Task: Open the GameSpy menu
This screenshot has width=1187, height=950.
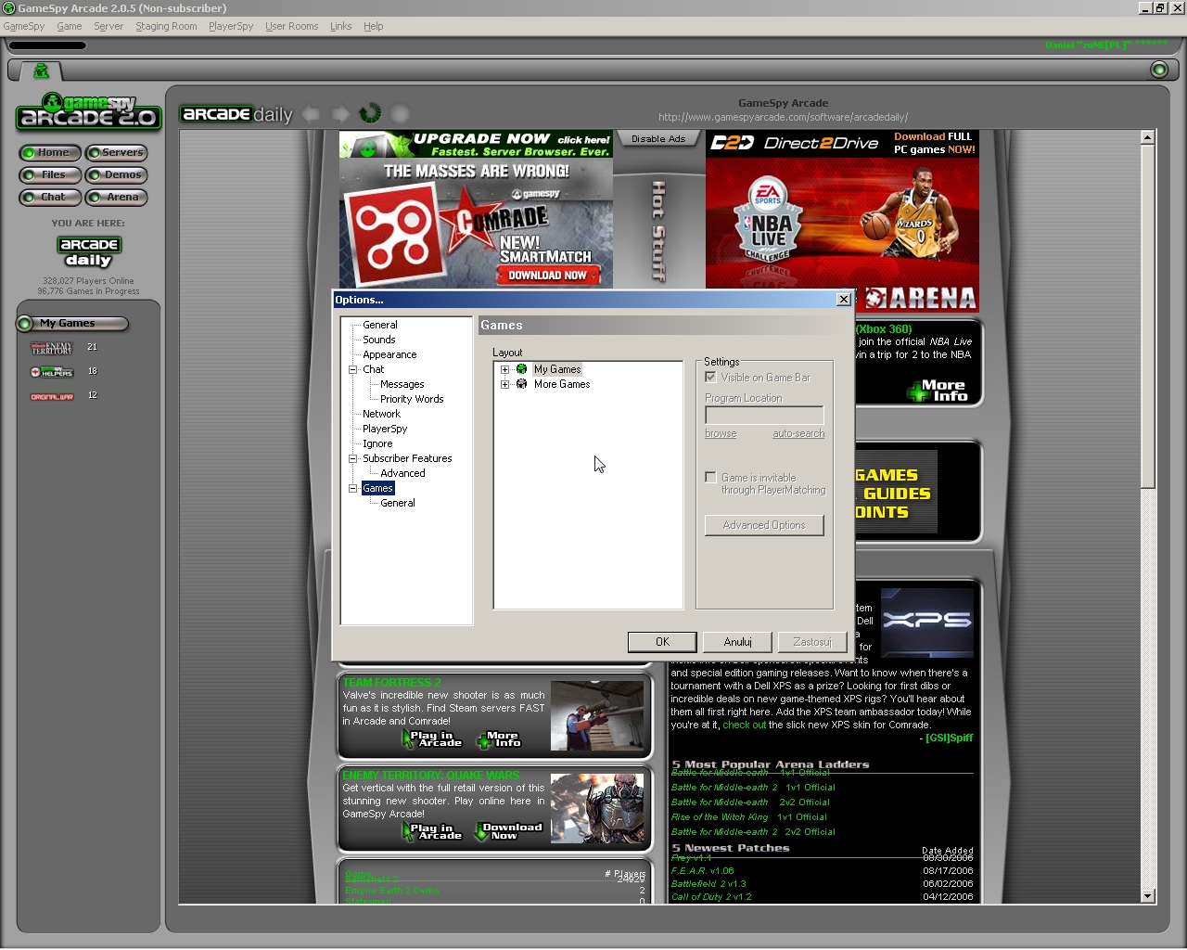Action: [24, 26]
